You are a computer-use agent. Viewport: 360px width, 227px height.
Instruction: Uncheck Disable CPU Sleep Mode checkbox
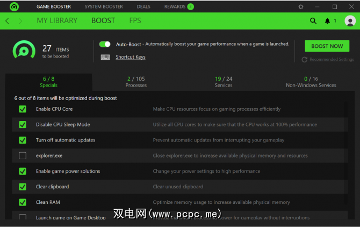[23, 125]
